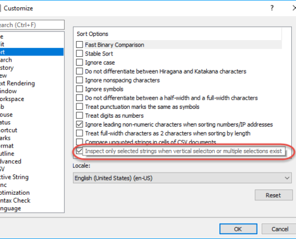Select the Active String category
Image resolution: width=296 pixels, height=239 pixels.
14,177
